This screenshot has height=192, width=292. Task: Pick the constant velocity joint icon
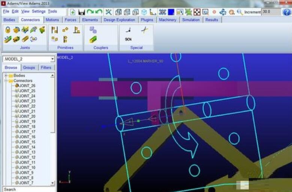(8, 39)
